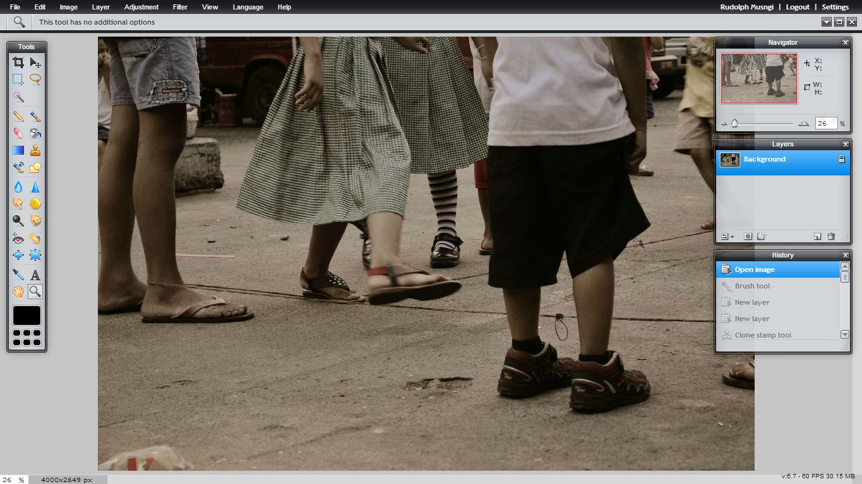The width and height of the screenshot is (862, 484).
Task: Select the Hand pan tool
Action: pos(18,292)
